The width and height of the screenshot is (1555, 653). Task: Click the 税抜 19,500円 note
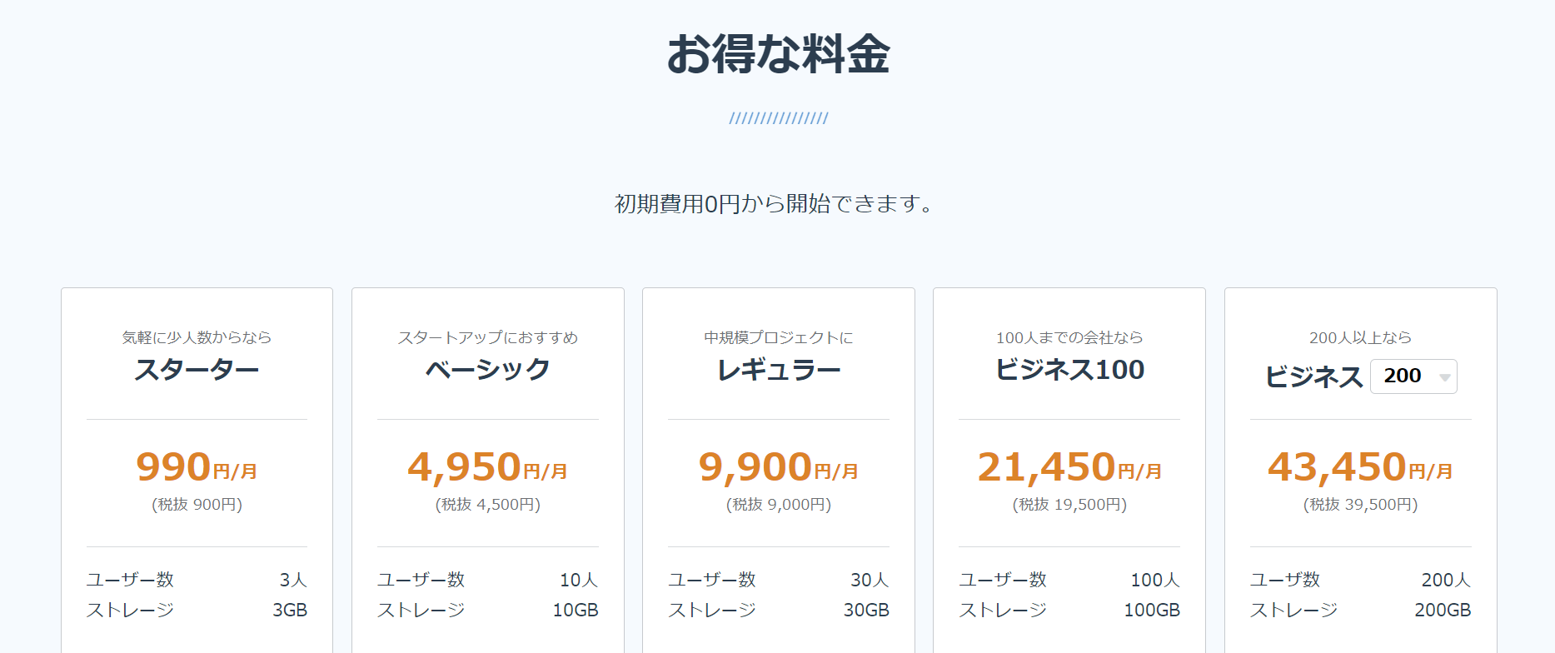click(1069, 505)
